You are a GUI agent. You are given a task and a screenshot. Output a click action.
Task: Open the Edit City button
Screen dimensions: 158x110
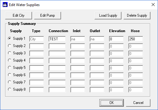(18, 15)
